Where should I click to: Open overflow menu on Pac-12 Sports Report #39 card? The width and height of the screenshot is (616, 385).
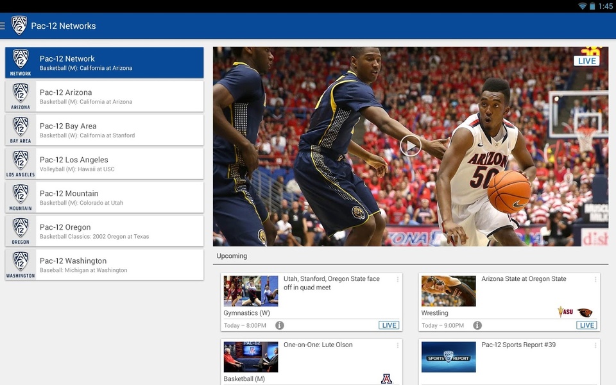(595, 345)
